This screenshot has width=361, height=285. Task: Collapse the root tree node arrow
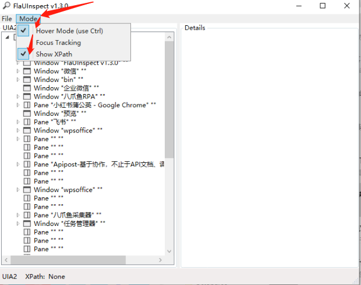tap(7, 37)
